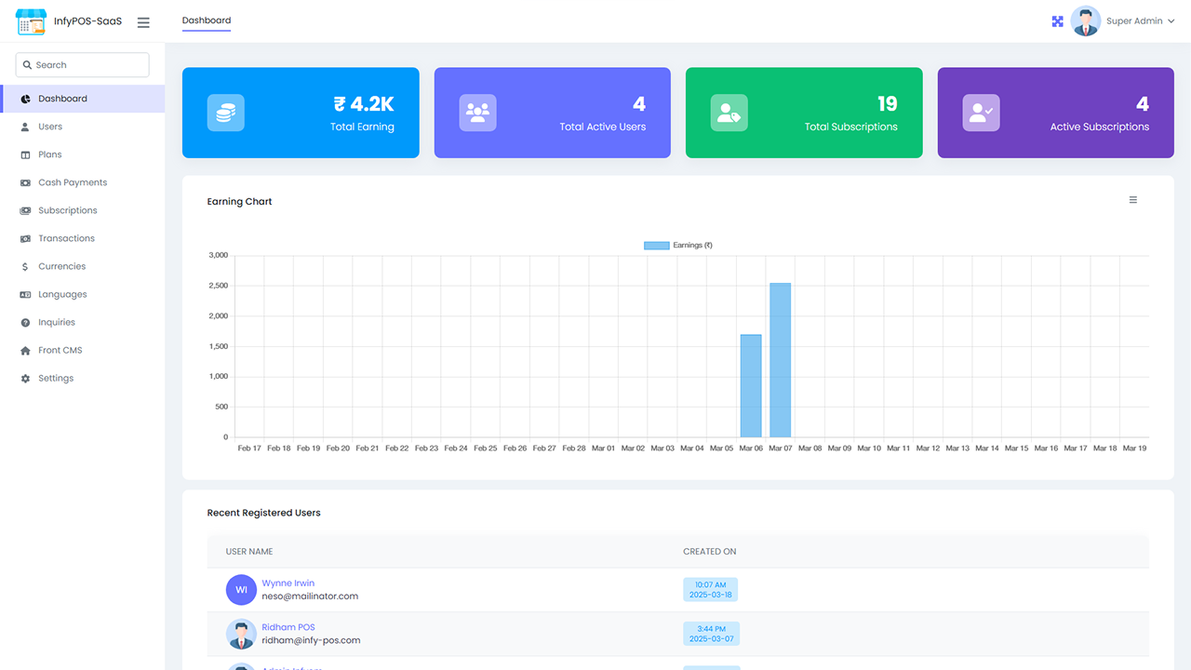1191x670 pixels.
Task: Select Dashboard in the sidebar menu
Action: pyautogui.click(x=60, y=98)
